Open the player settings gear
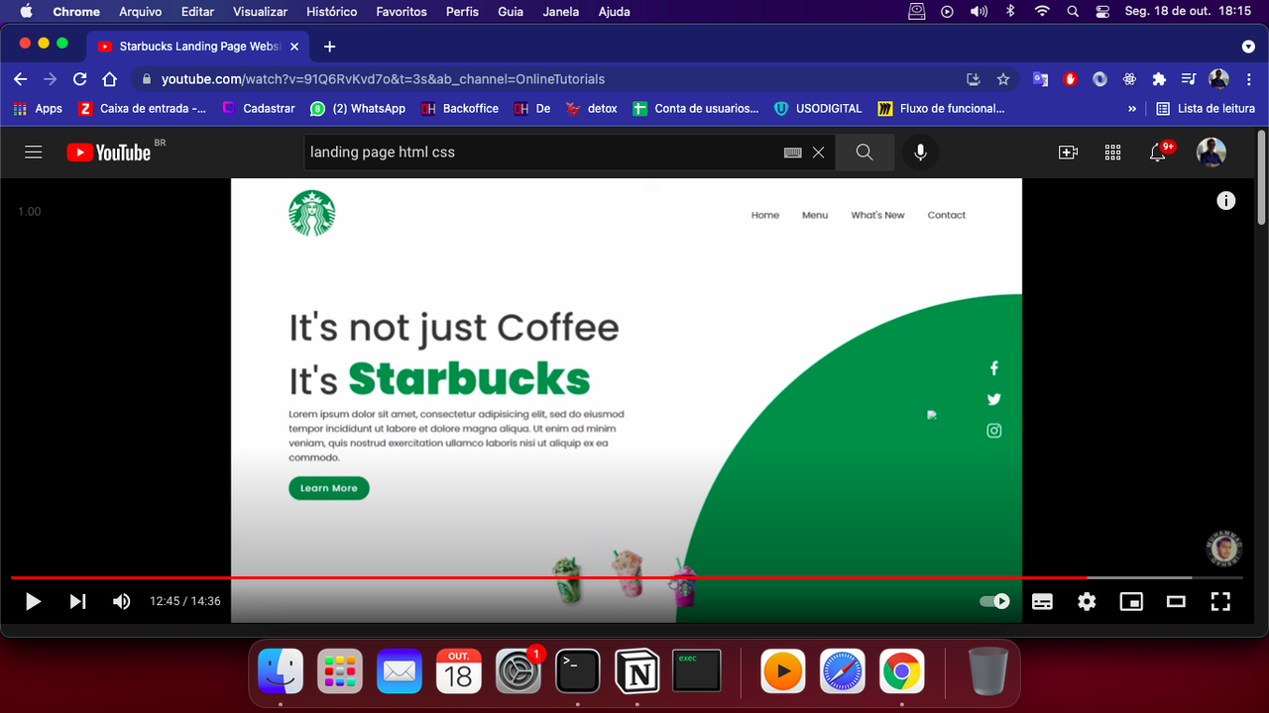This screenshot has height=713, width=1269. click(1087, 601)
